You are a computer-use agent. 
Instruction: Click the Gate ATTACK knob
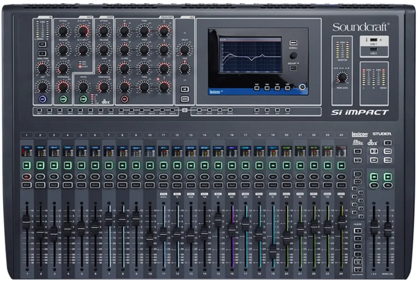pos(63,32)
